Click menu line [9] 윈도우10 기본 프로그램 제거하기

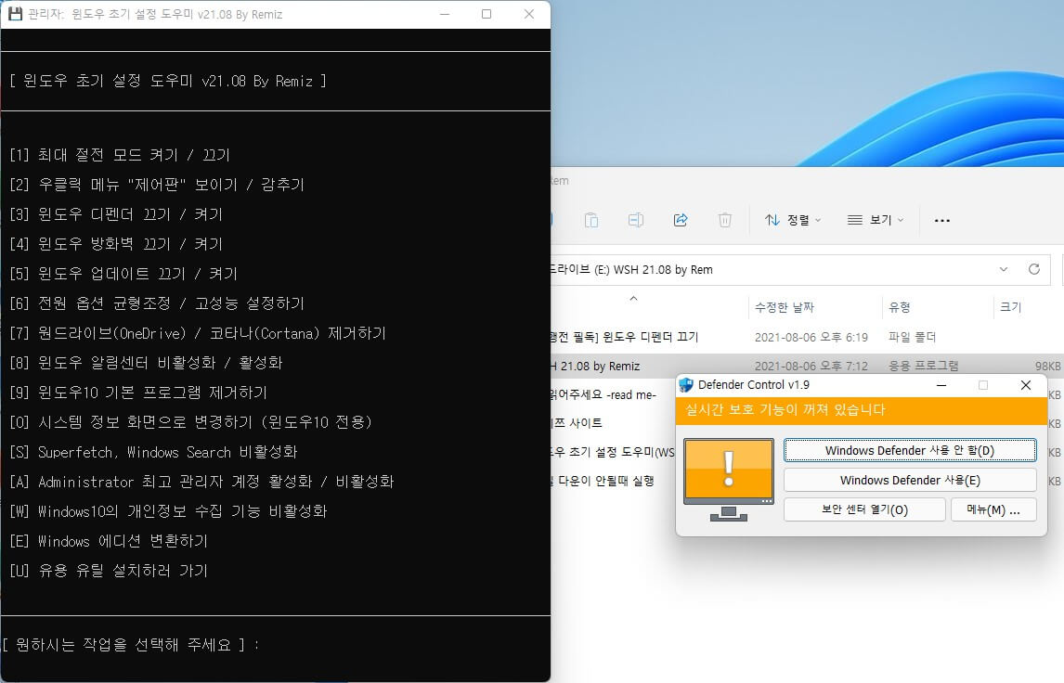138,392
